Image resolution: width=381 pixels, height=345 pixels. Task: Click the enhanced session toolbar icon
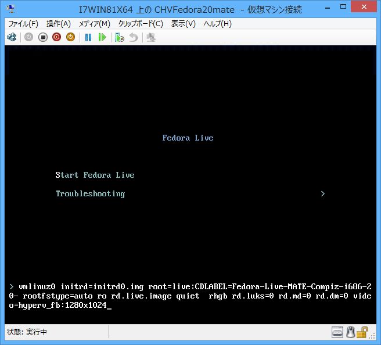point(151,37)
